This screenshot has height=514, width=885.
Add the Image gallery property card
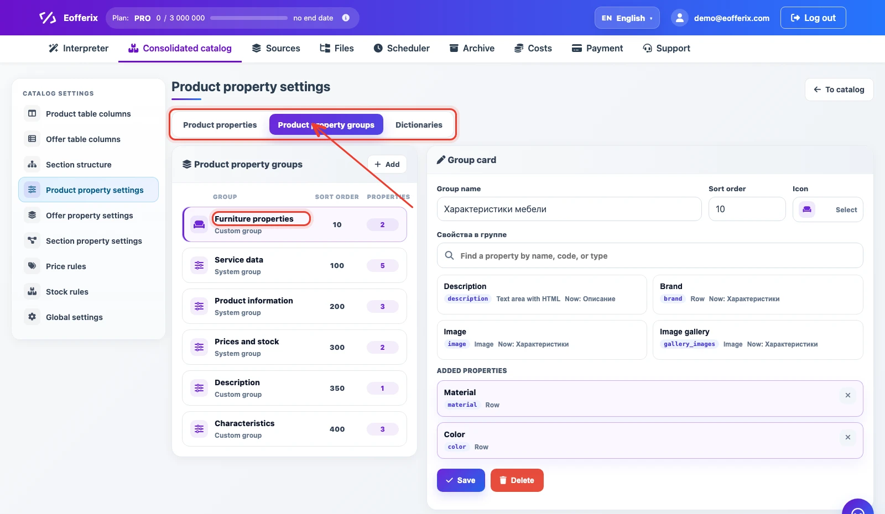(x=758, y=340)
